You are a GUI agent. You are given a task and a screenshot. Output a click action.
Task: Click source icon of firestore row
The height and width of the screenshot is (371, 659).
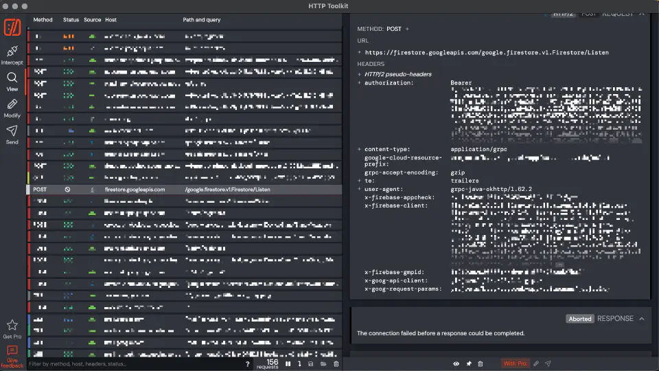point(92,190)
